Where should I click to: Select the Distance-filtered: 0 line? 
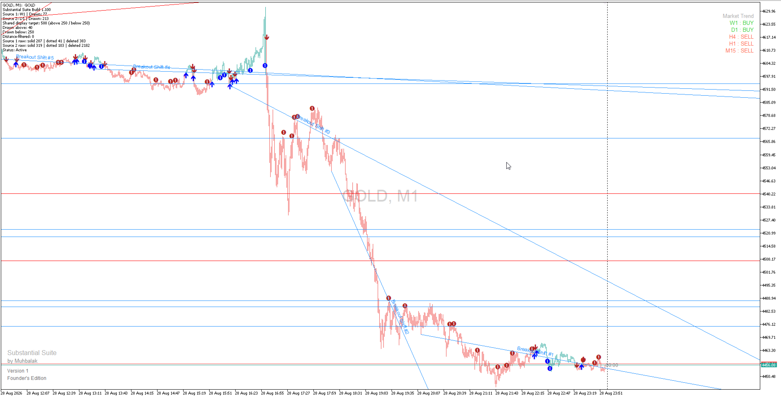[18, 37]
